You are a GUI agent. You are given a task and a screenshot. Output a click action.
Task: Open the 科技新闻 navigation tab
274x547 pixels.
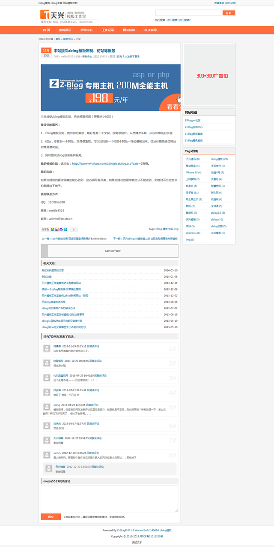pos(150,30)
